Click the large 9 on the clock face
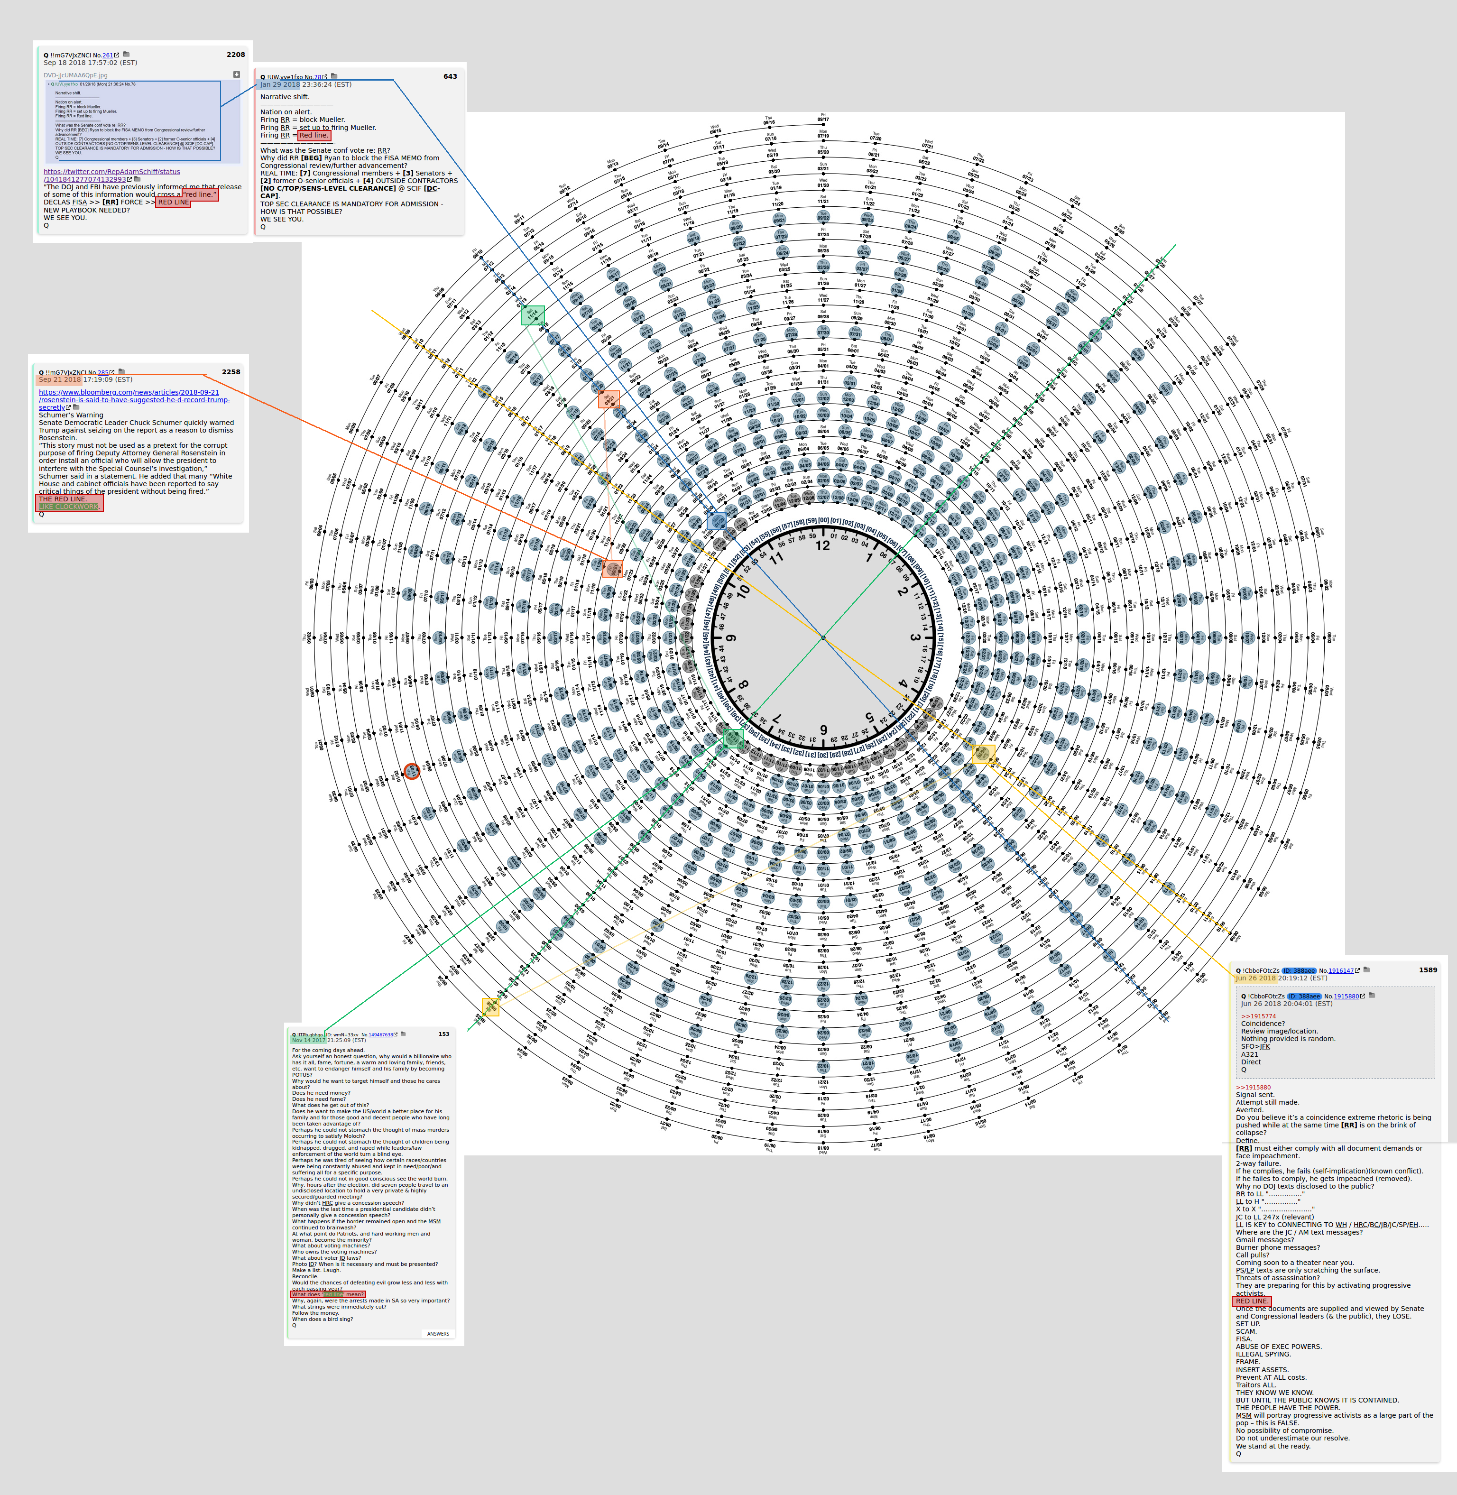Viewport: 1457px width, 1495px height. coord(731,638)
